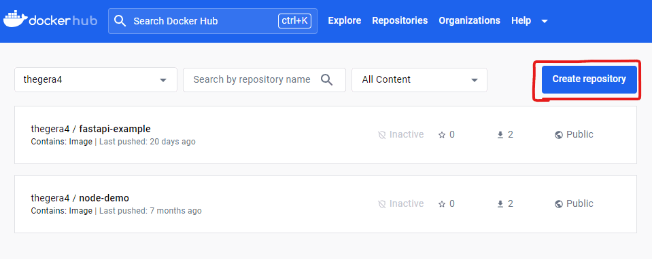Go to Repositories in top navigation
The image size is (652, 259).
pyautogui.click(x=400, y=21)
